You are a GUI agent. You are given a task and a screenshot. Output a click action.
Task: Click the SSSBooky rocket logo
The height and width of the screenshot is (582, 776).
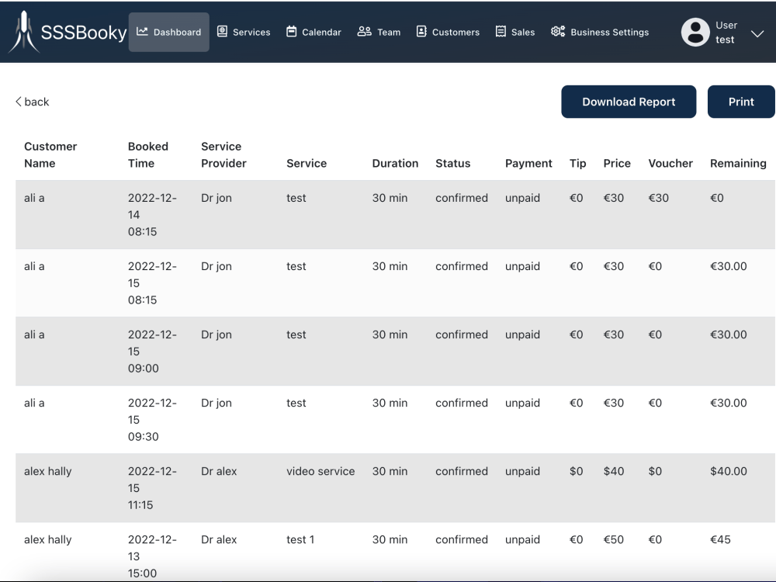(x=23, y=31)
